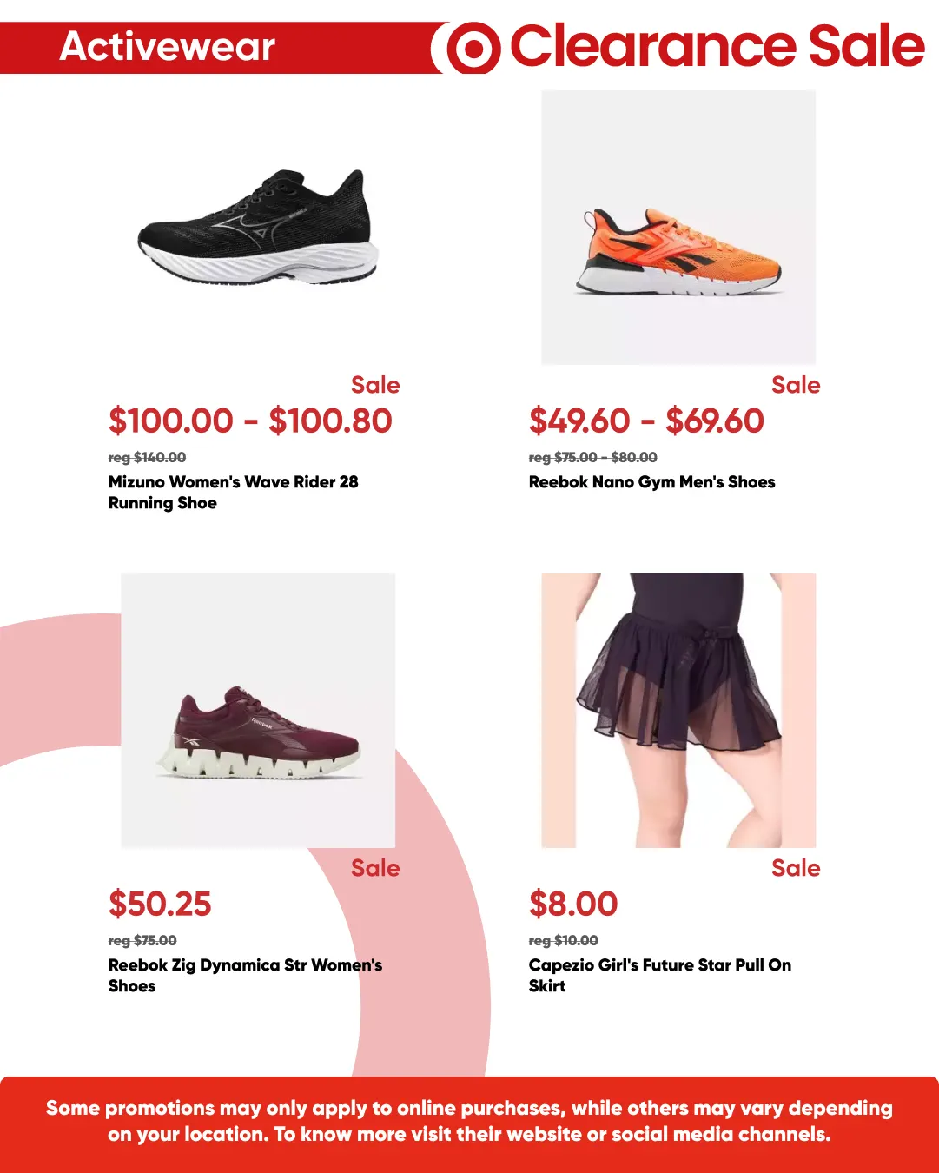Open Capezio Girl's Future Star Pull On Skirt link
This screenshot has width=939, height=1173.
tap(659, 976)
